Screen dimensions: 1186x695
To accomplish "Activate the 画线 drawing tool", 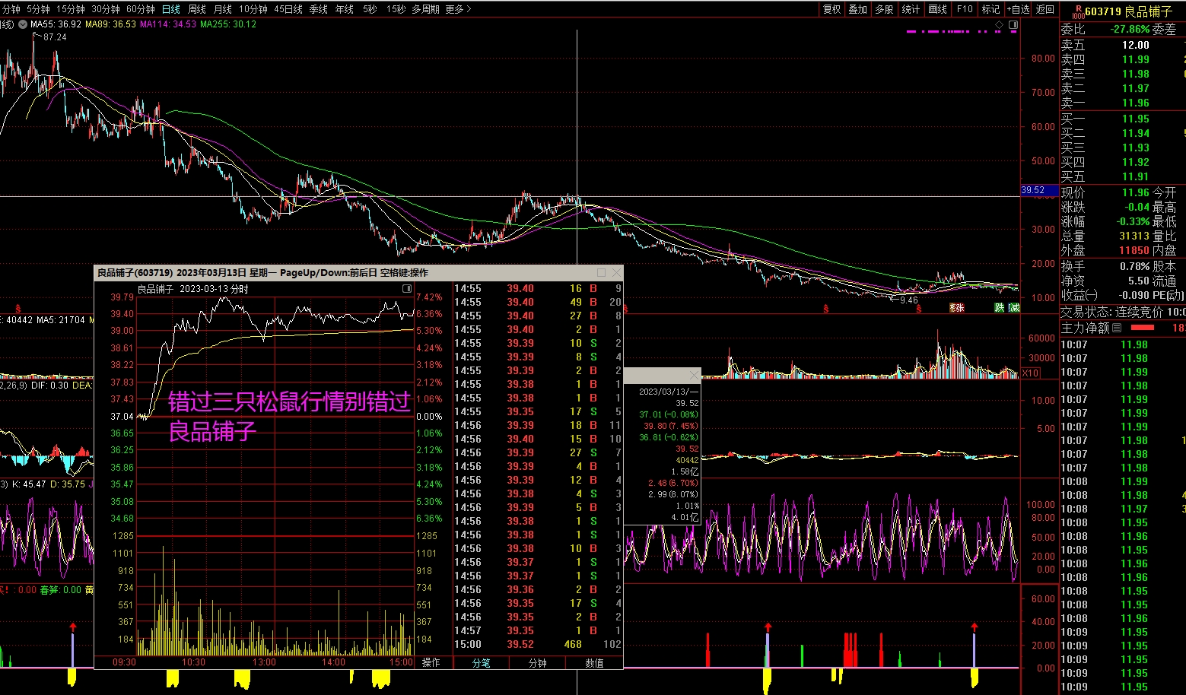I will point(938,9).
